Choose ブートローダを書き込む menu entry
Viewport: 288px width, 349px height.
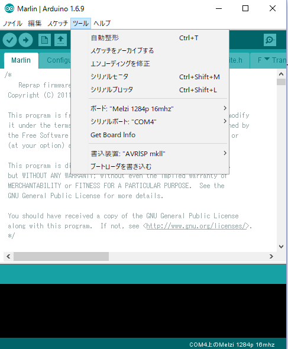click(150, 166)
